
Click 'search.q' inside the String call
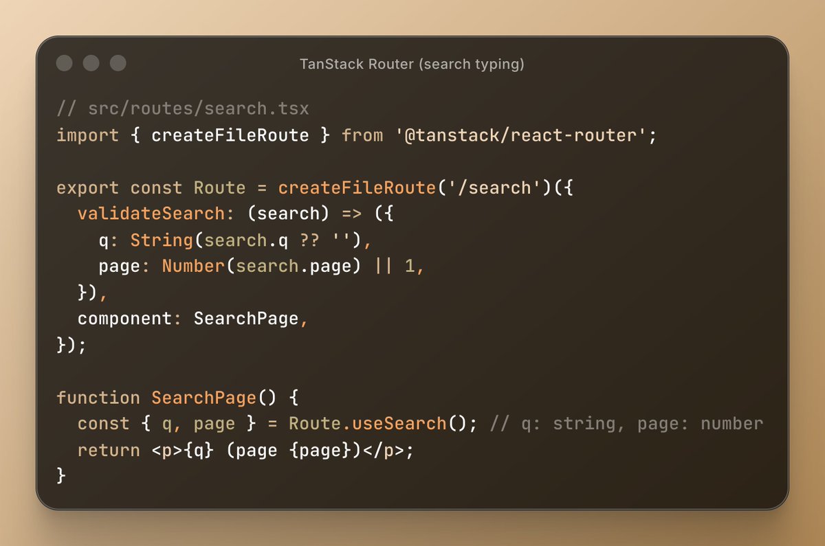(x=246, y=240)
